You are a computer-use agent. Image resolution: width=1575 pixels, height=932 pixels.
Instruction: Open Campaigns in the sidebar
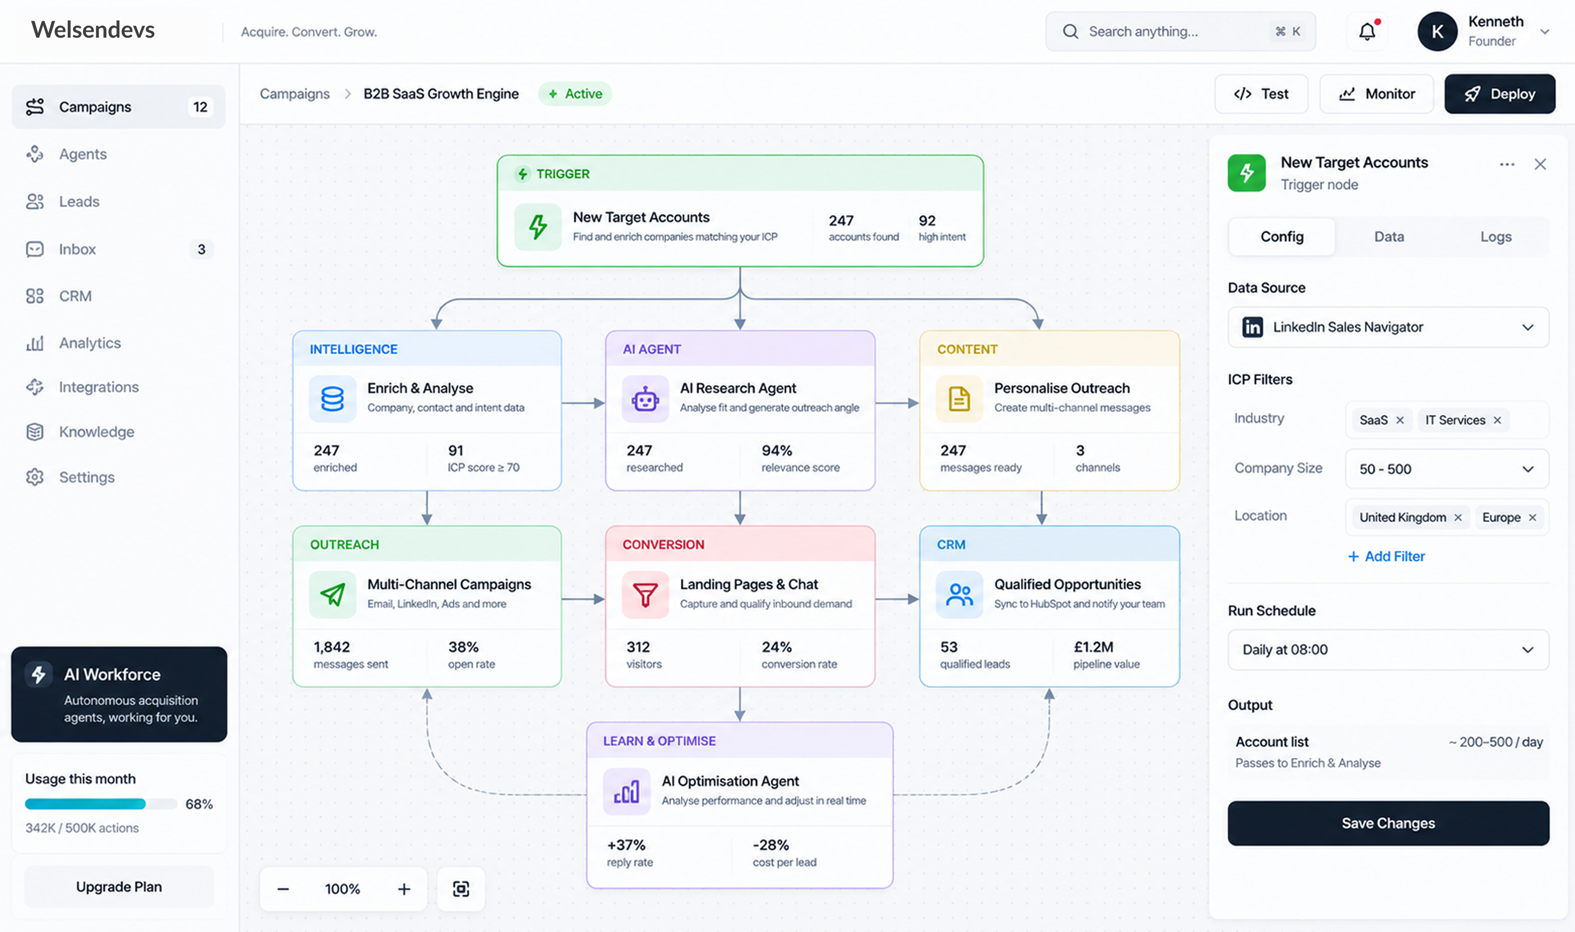[x=119, y=107]
